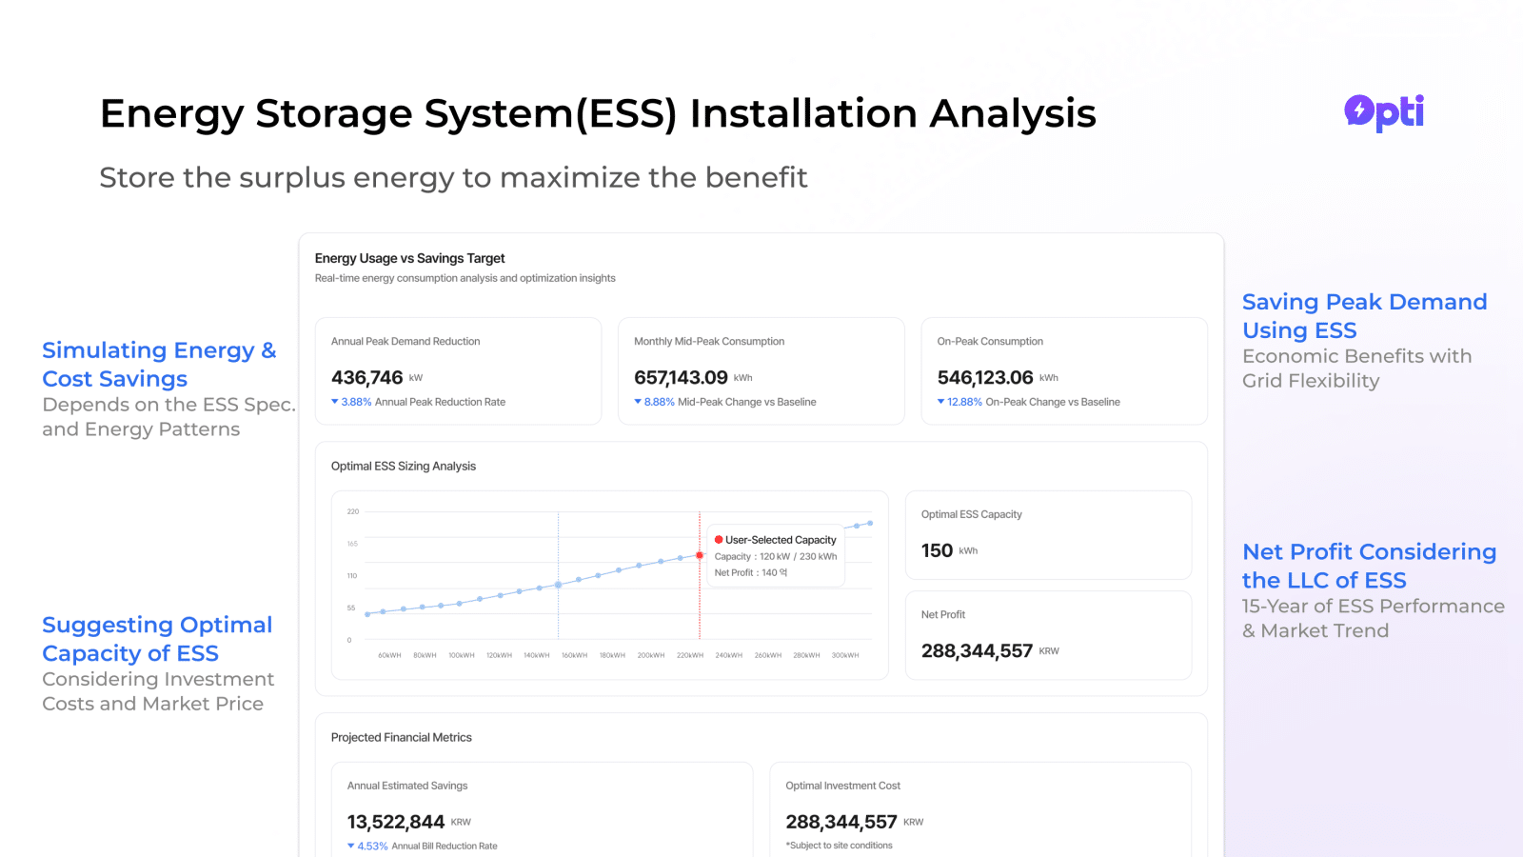Click the down-triangle icon beside 8.88%

point(638,402)
